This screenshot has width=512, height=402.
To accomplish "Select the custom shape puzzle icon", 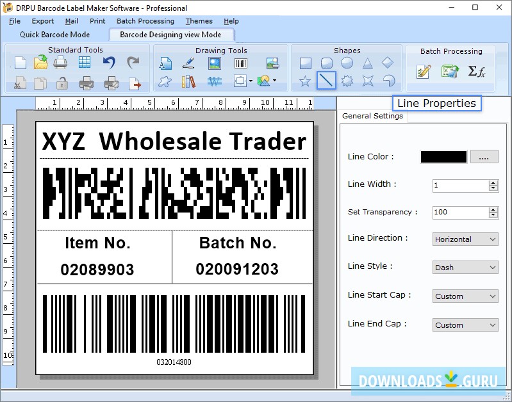I will coord(165,81).
